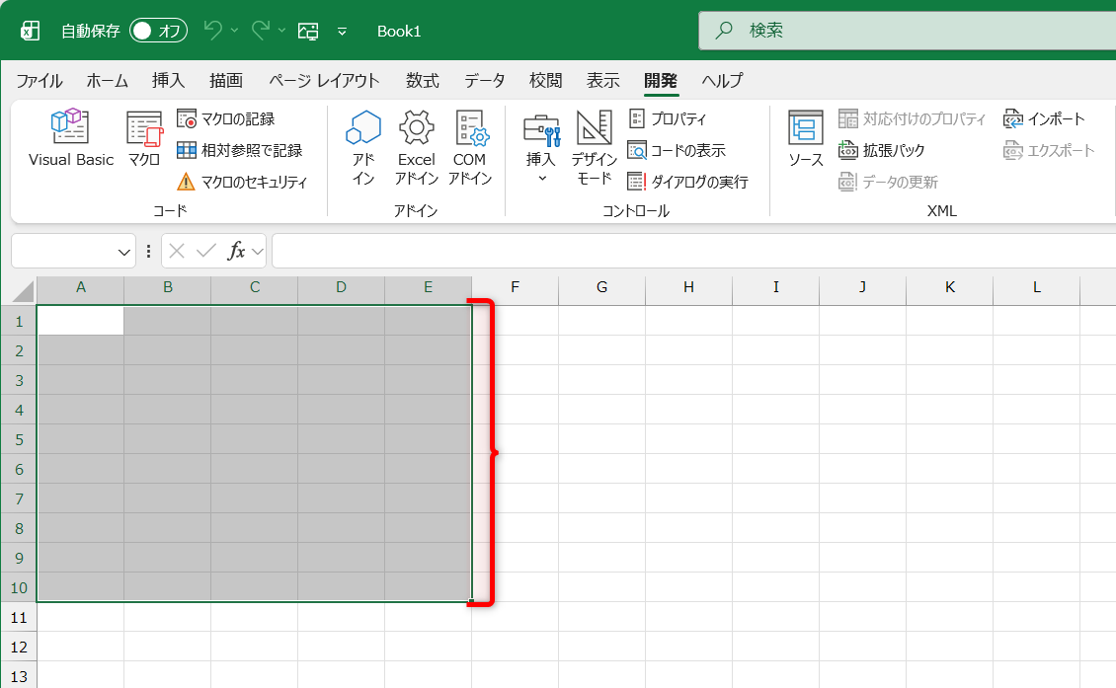This screenshot has width=1116, height=688.
Task: Toggle the 自動保存 AutoSave switch
Action: click(x=158, y=31)
